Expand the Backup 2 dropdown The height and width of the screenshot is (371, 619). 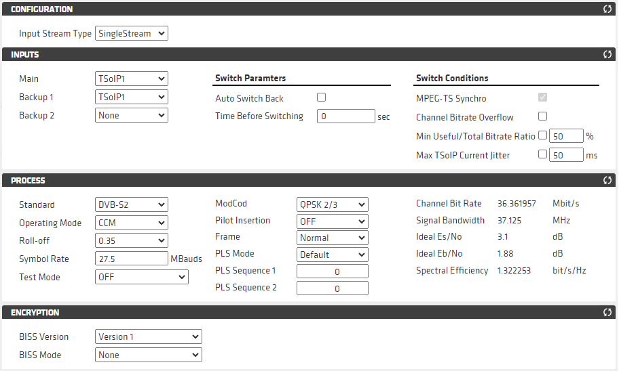pyautogui.click(x=131, y=115)
